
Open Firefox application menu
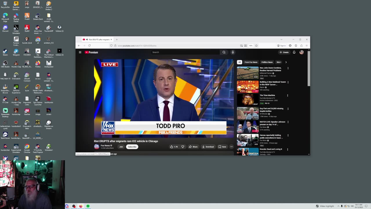(306, 46)
